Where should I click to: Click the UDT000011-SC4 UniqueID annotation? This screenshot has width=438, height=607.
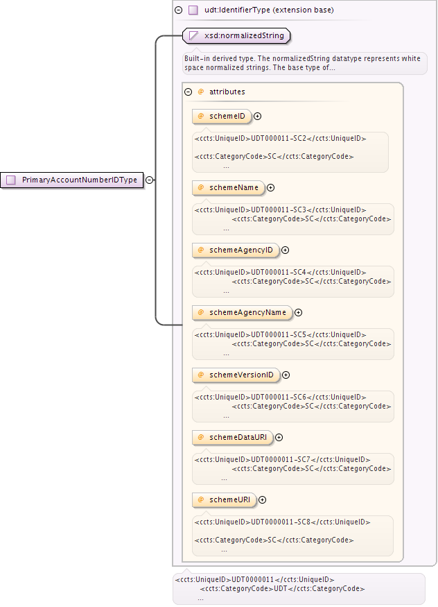280,272
